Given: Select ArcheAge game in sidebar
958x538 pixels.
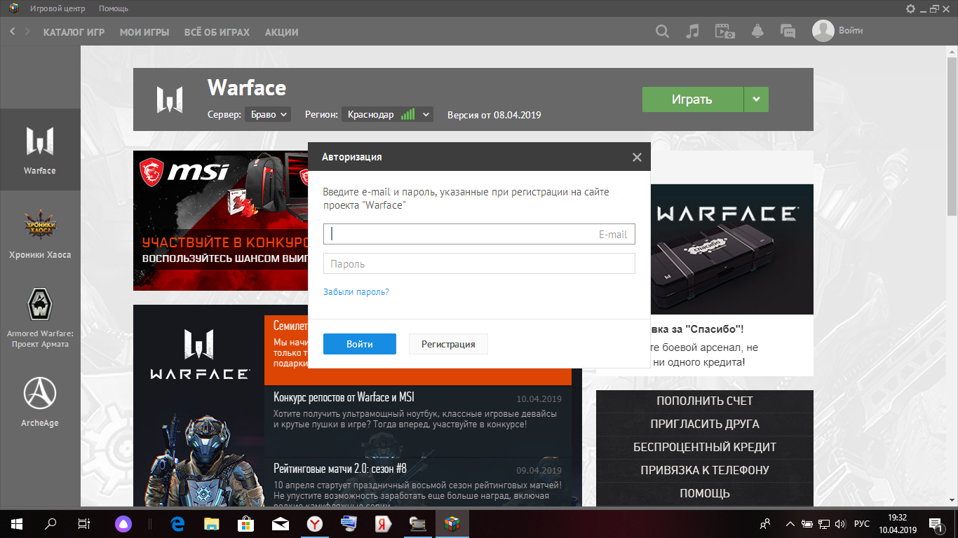Looking at the screenshot, I should click(40, 402).
